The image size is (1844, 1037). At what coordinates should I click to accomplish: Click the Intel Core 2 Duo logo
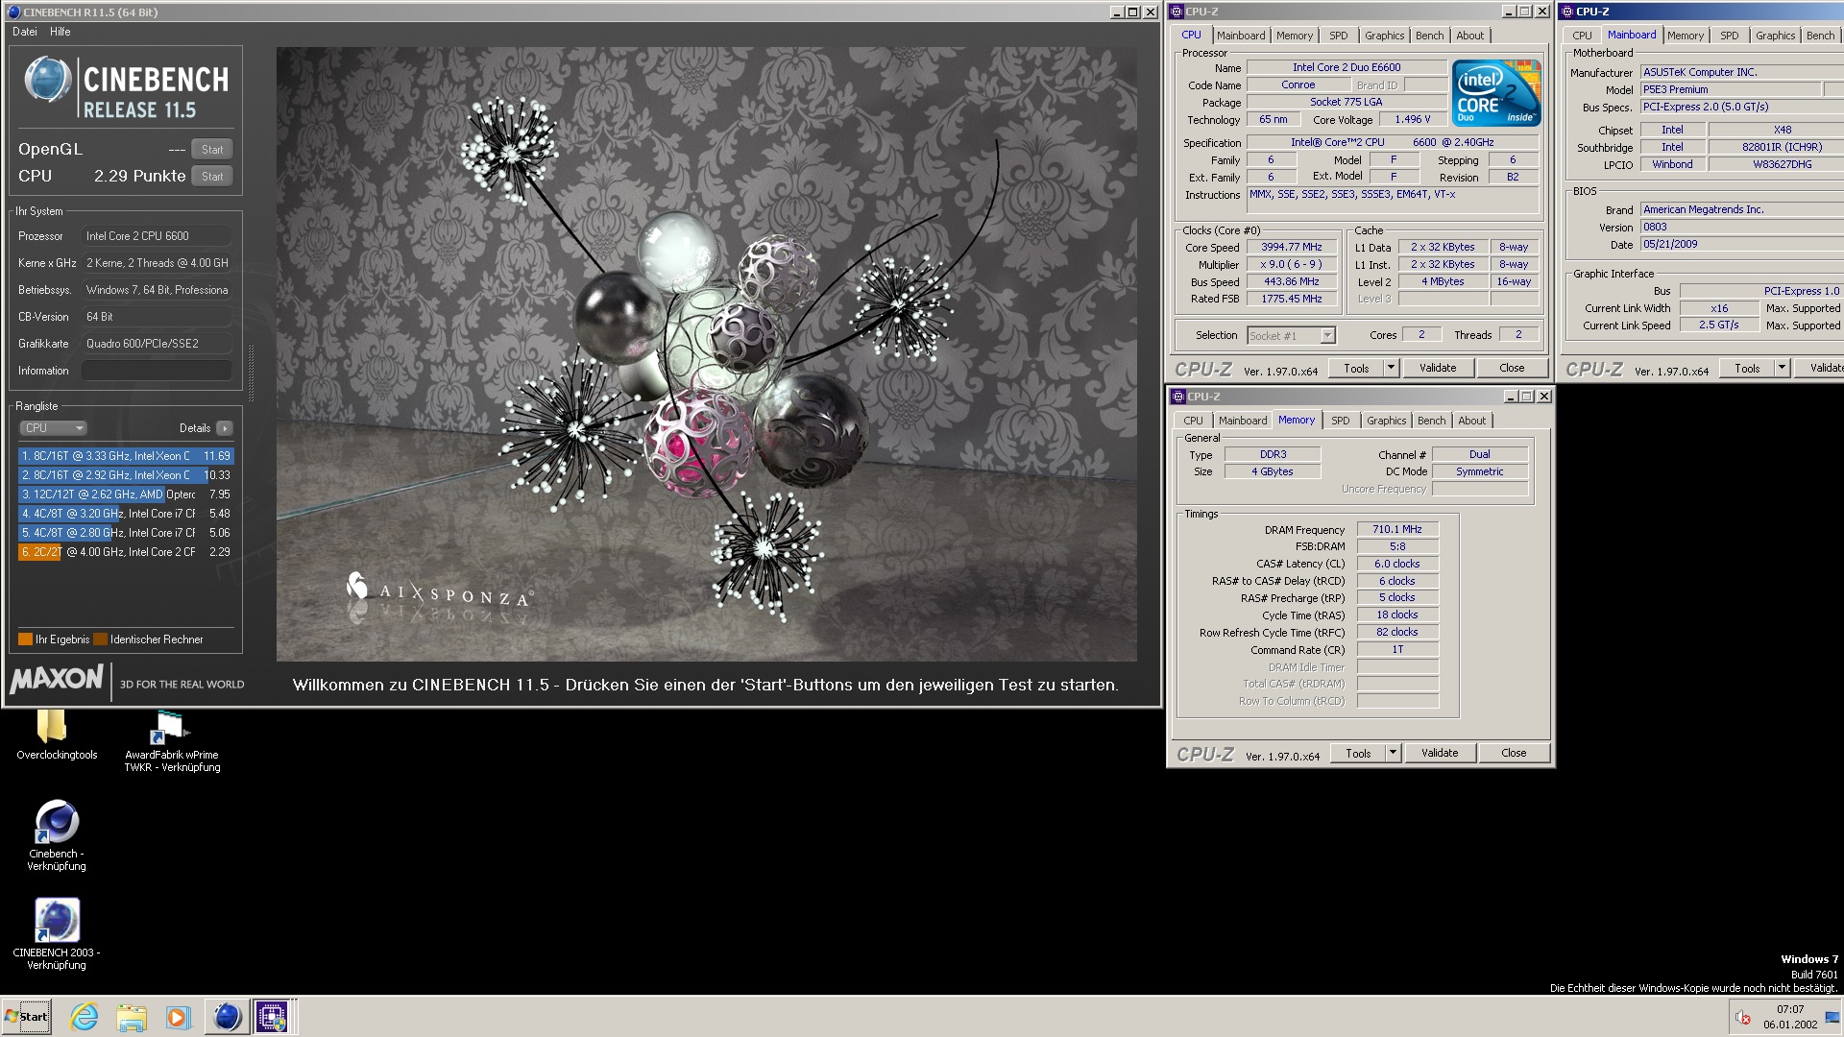pyautogui.click(x=1496, y=92)
